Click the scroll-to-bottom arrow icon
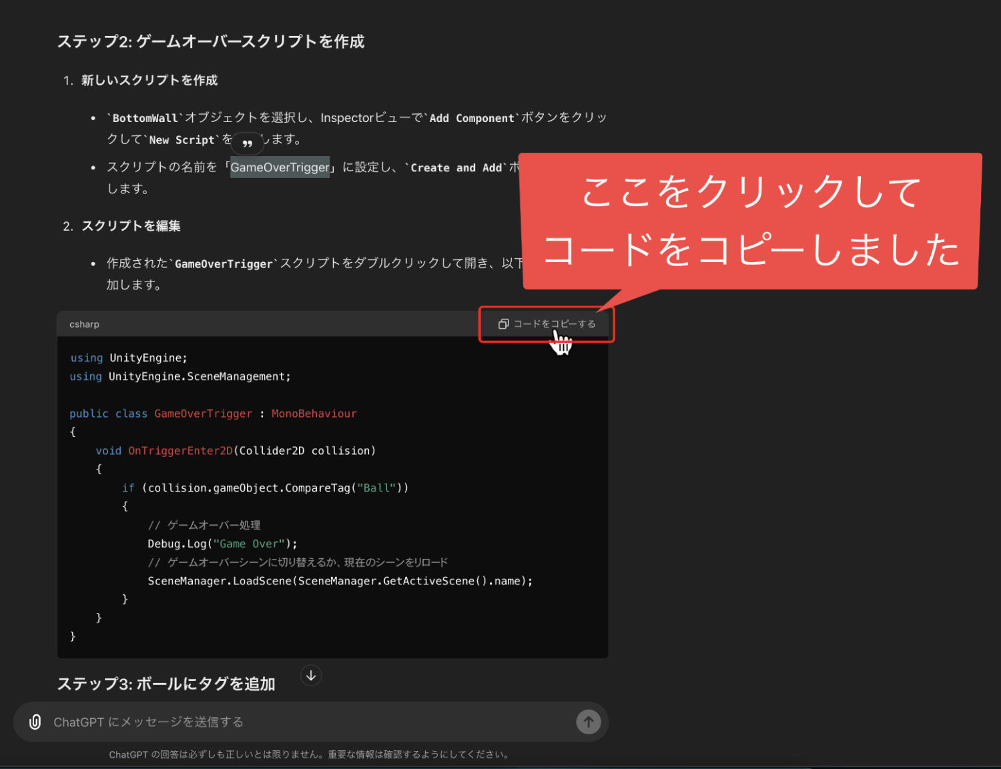The width and height of the screenshot is (1001, 769). 311,676
